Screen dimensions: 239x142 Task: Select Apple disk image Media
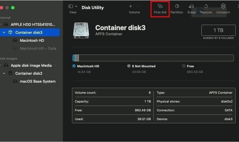[x=31, y=65]
